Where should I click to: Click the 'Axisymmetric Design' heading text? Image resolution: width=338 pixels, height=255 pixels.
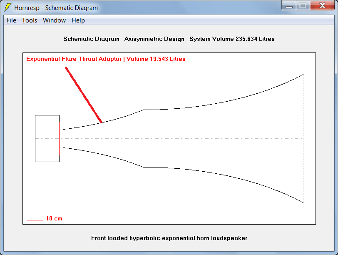tap(154, 39)
